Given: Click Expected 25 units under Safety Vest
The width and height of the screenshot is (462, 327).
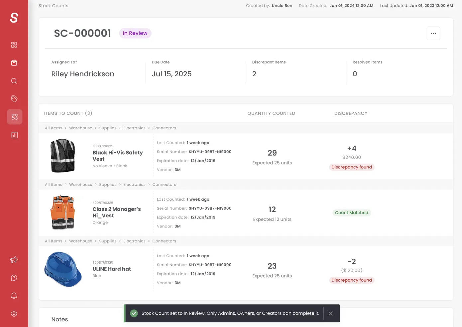Looking at the screenshot, I should (x=272, y=163).
